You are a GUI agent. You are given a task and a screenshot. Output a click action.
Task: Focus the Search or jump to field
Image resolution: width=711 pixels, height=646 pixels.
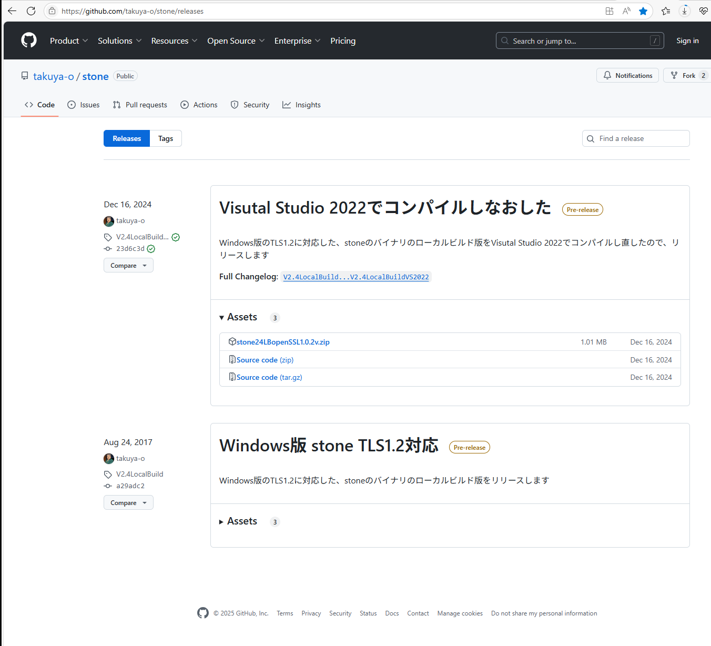(580, 41)
